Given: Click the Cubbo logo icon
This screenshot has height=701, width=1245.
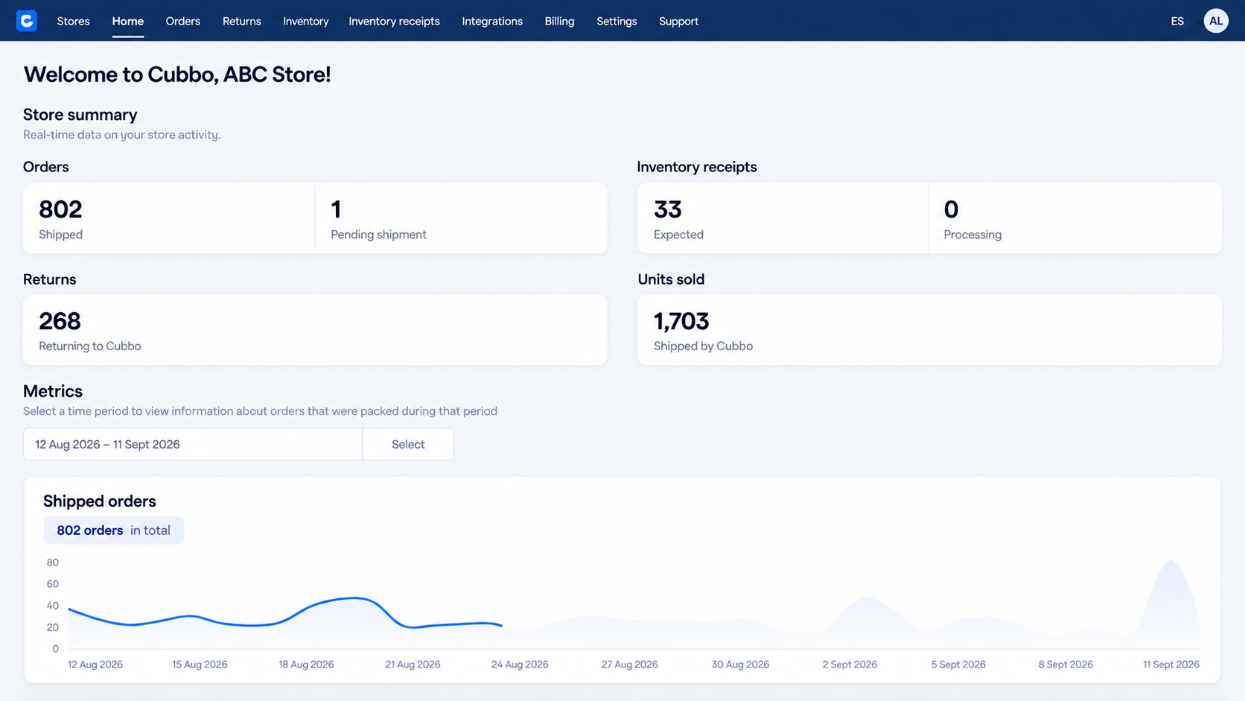Looking at the screenshot, I should click(x=27, y=21).
